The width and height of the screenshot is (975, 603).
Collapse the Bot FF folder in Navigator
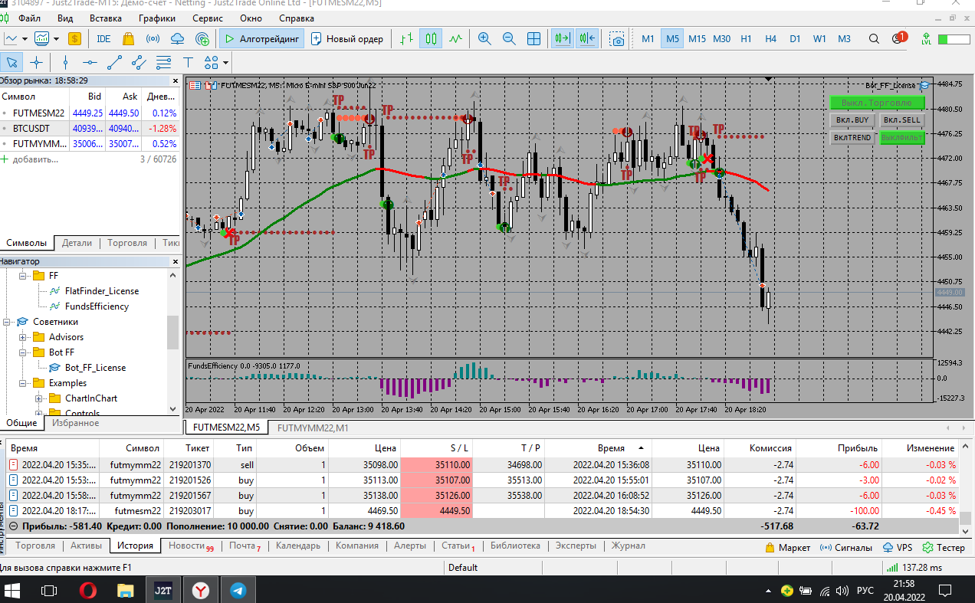22,352
